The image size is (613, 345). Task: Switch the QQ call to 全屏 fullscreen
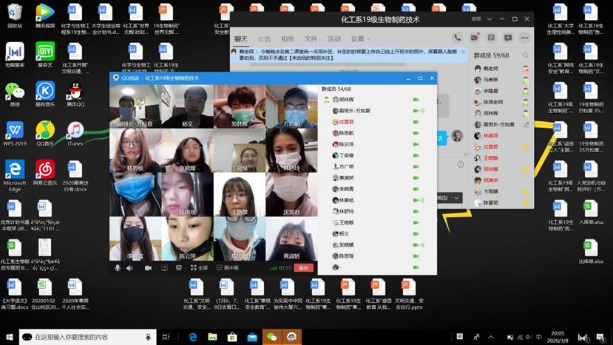tap(200, 267)
